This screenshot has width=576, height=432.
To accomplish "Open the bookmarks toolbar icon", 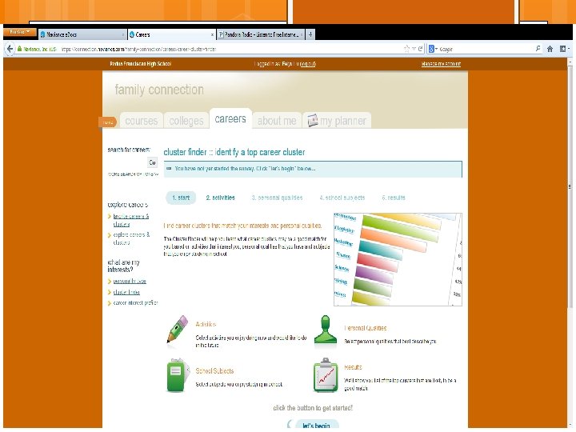I will (562, 49).
